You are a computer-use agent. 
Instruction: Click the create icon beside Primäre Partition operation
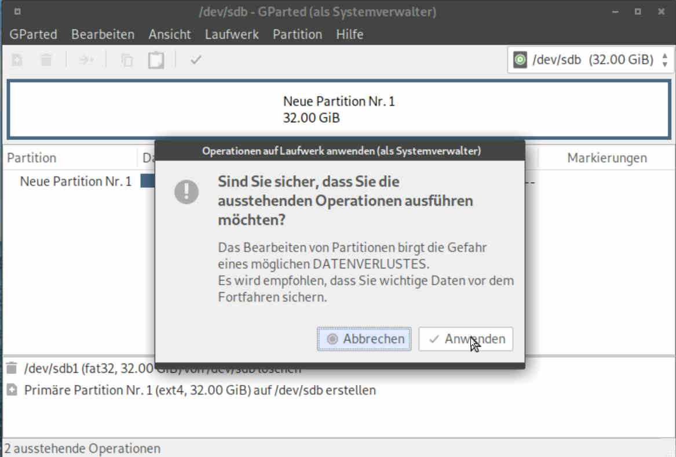click(x=12, y=390)
